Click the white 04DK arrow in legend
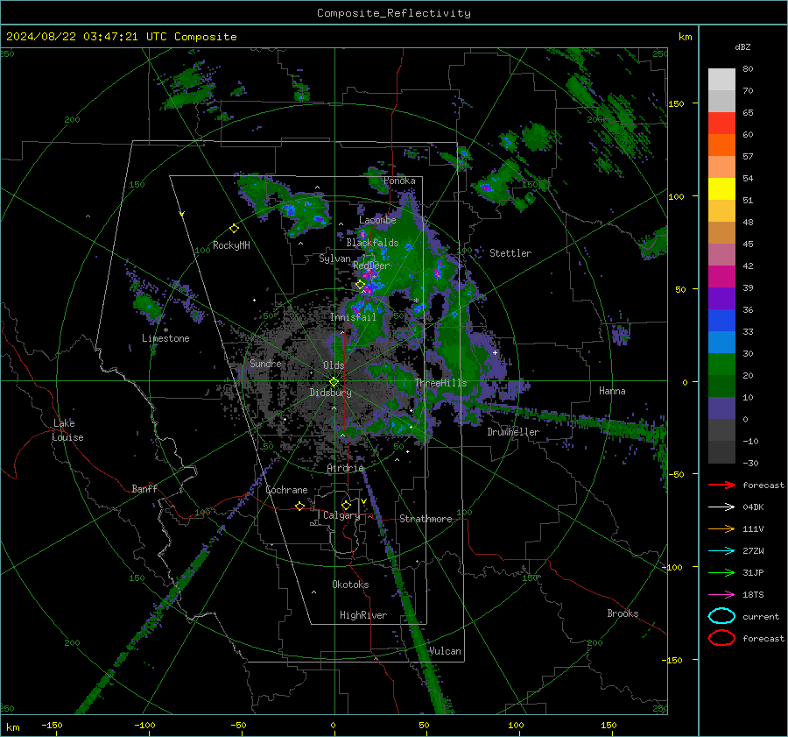 [x=721, y=507]
